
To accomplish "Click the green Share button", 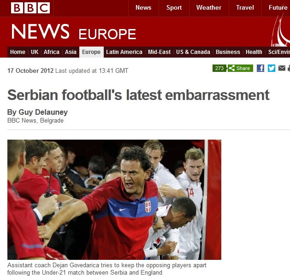I will click(240, 68).
